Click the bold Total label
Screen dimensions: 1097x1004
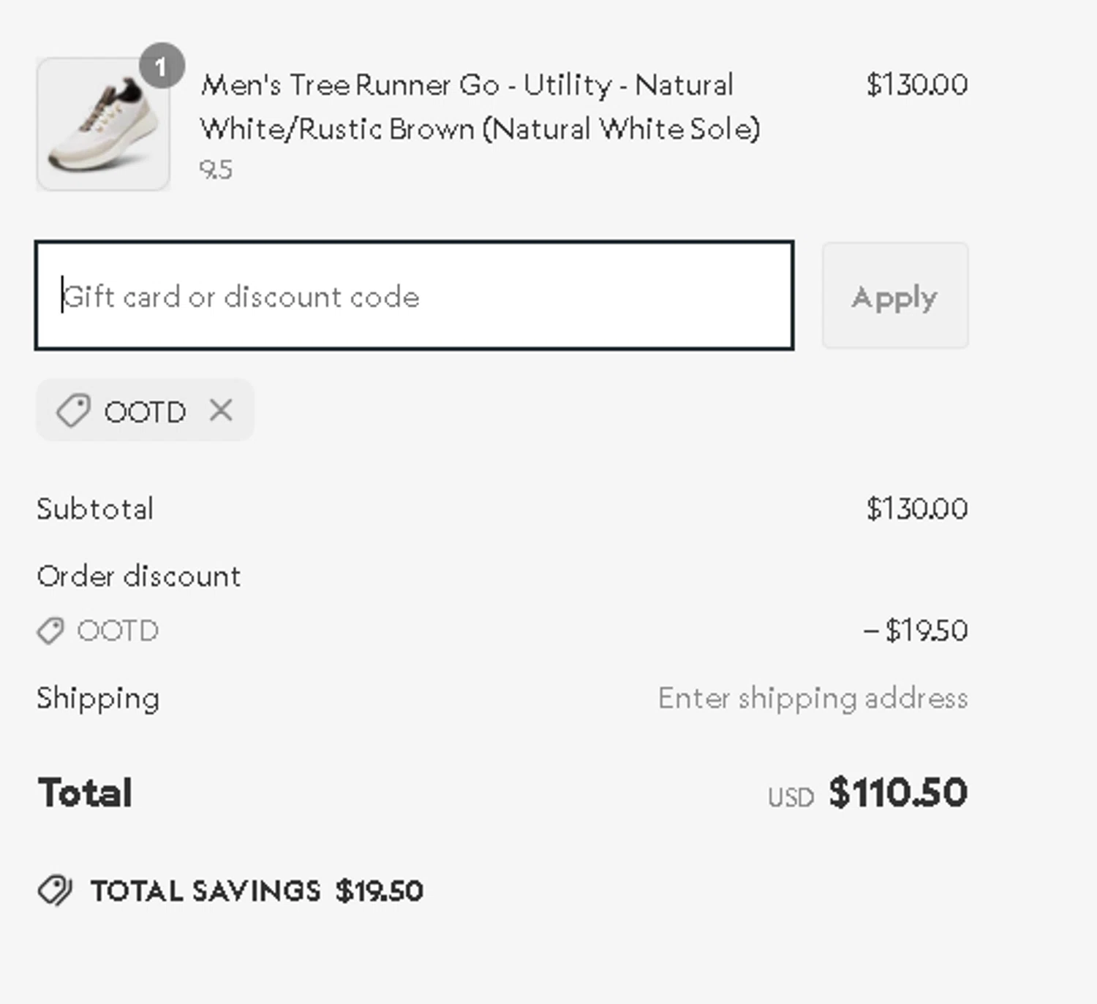[x=85, y=793]
